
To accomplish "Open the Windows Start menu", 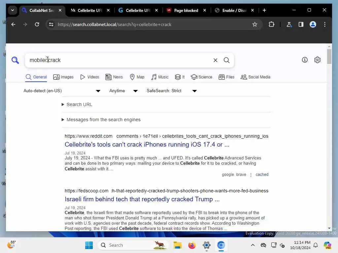I will (89, 245).
